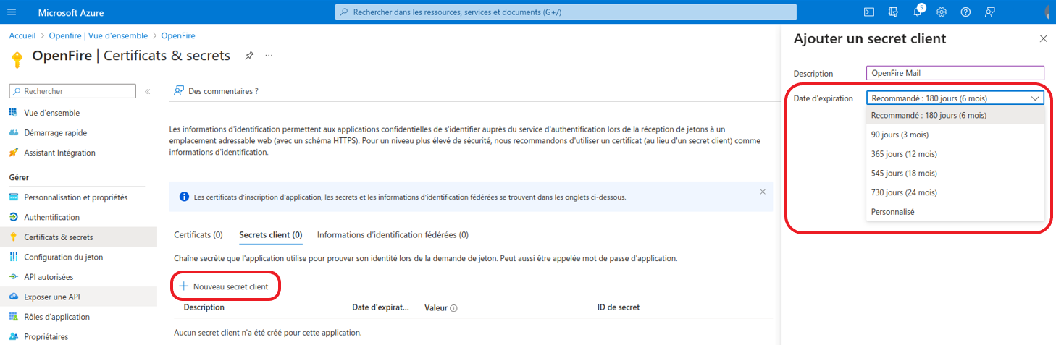Choose '90 jours (3 mois)' expiration

955,135
